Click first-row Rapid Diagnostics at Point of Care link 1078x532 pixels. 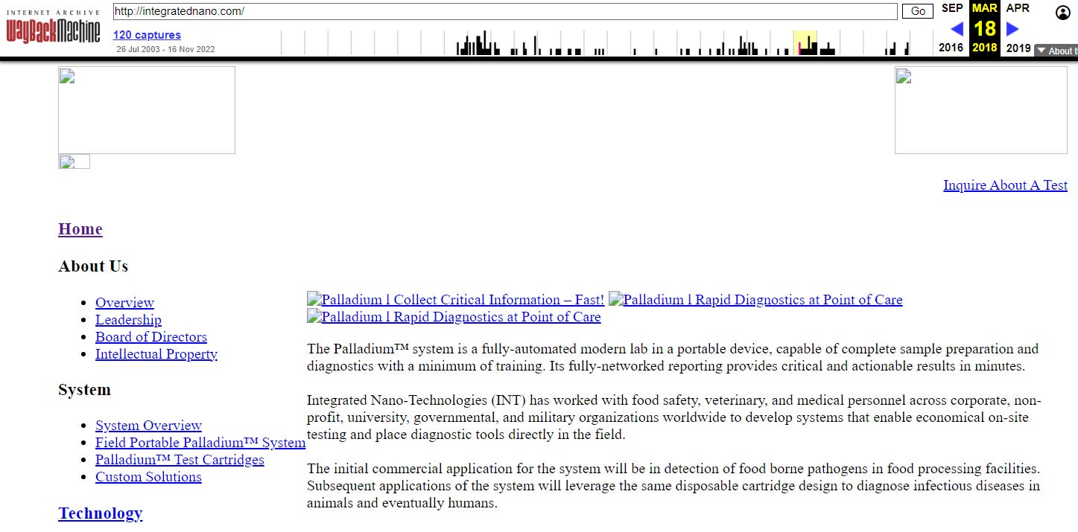(755, 300)
